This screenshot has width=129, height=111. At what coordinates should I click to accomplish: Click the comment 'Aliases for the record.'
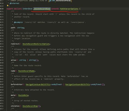pos(26,49)
